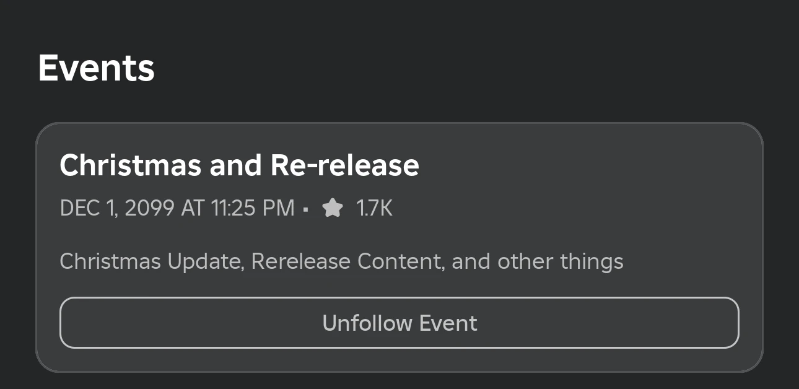Viewport: 799px width, 389px height.
Task: Click the event description text line
Action: 341,261
